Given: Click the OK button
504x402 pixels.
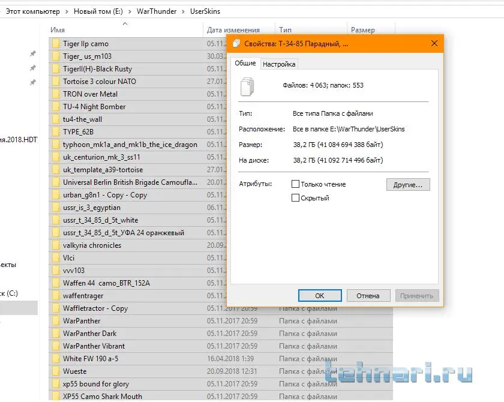Looking at the screenshot, I should 320,296.
